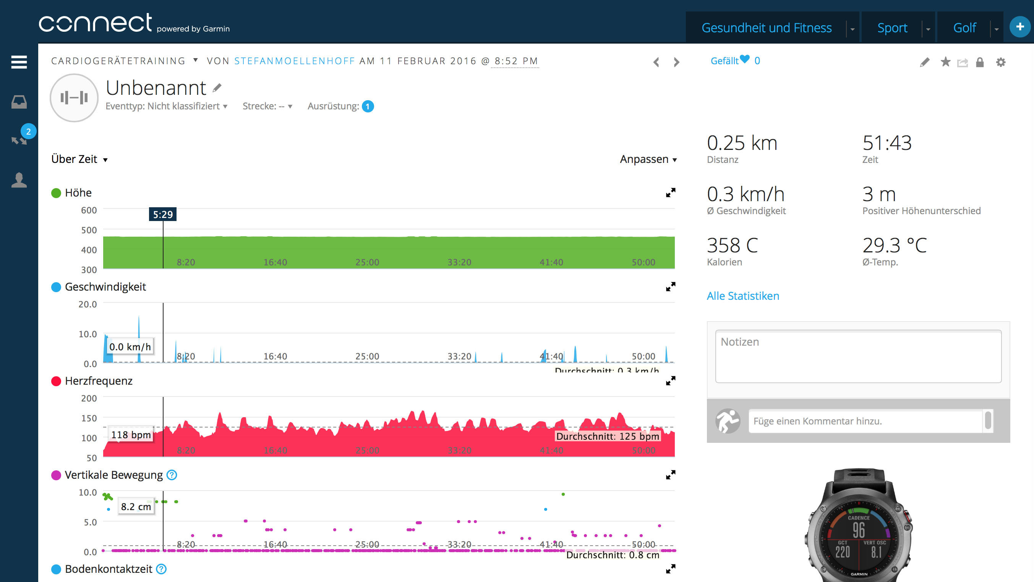Open the user profile sidebar icon
Screen dimensions: 1034x582
(19, 180)
